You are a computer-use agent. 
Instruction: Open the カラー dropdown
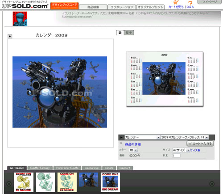click(133, 150)
